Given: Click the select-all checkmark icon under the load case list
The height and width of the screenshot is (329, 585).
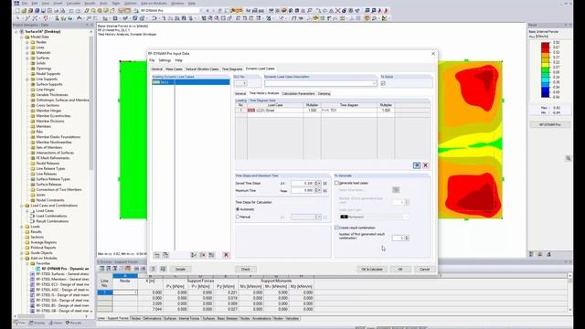Looking at the screenshot, I should pyautogui.click(x=194, y=255).
